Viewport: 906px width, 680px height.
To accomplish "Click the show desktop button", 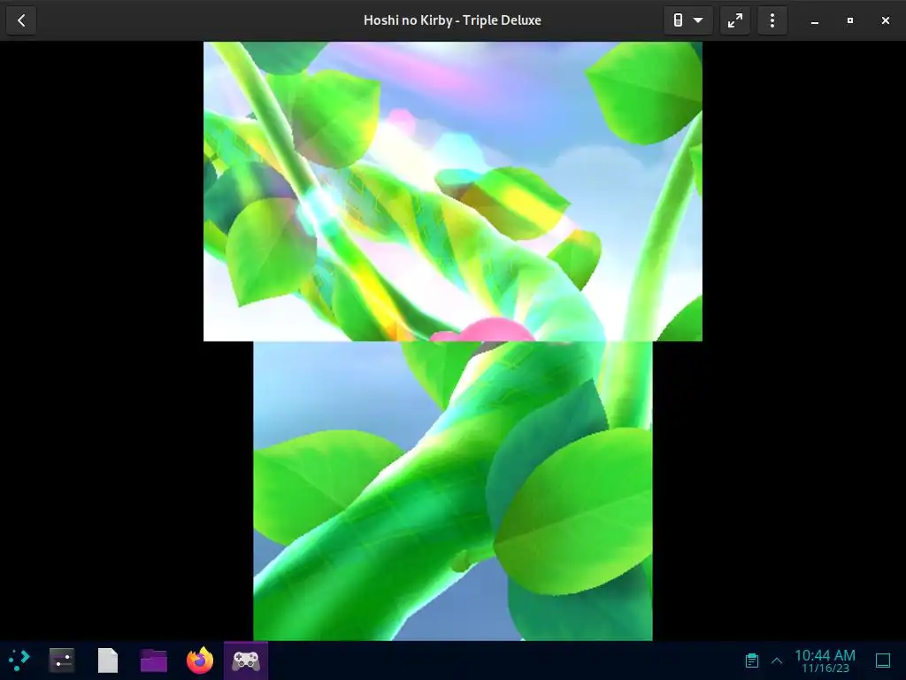I will tap(883, 661).
